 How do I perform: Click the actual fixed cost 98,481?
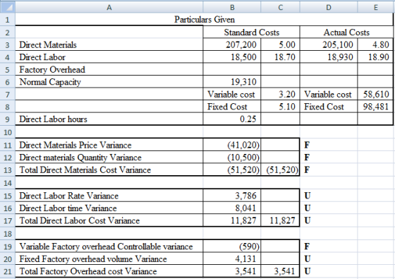point(375,107)
